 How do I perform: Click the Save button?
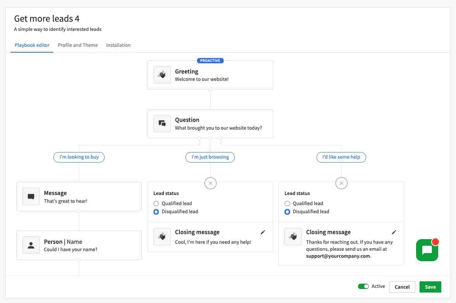tap(430, 287)
